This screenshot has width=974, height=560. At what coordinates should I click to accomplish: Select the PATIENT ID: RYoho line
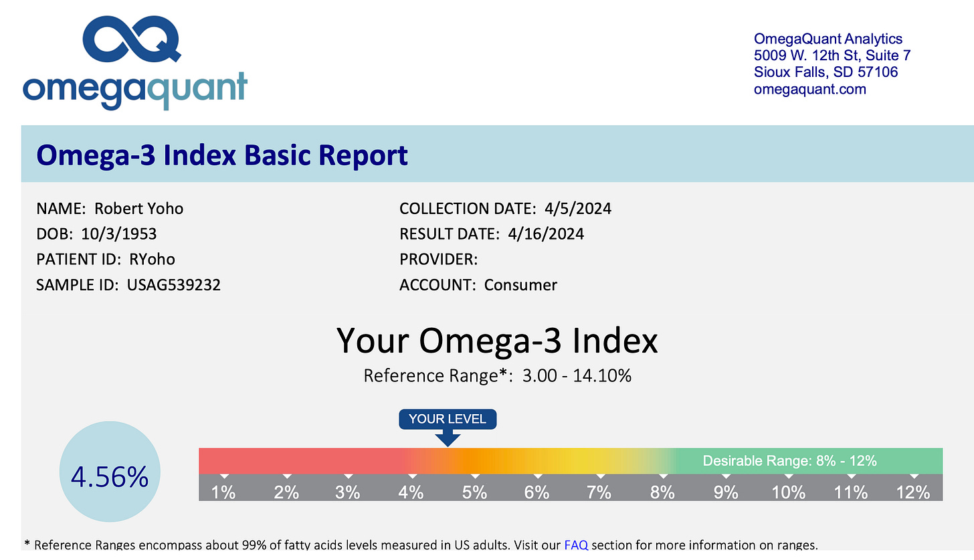tap(106, 259)
